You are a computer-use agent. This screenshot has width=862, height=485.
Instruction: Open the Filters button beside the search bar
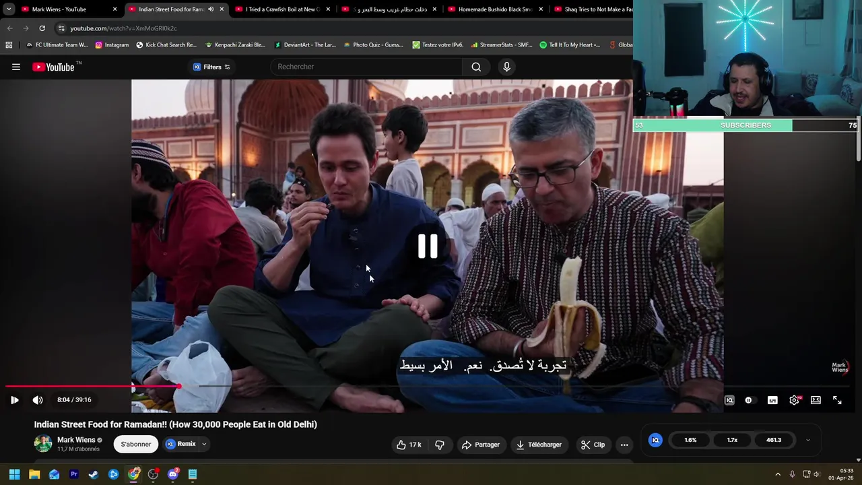pyautogui.click(x=211, y=67)
